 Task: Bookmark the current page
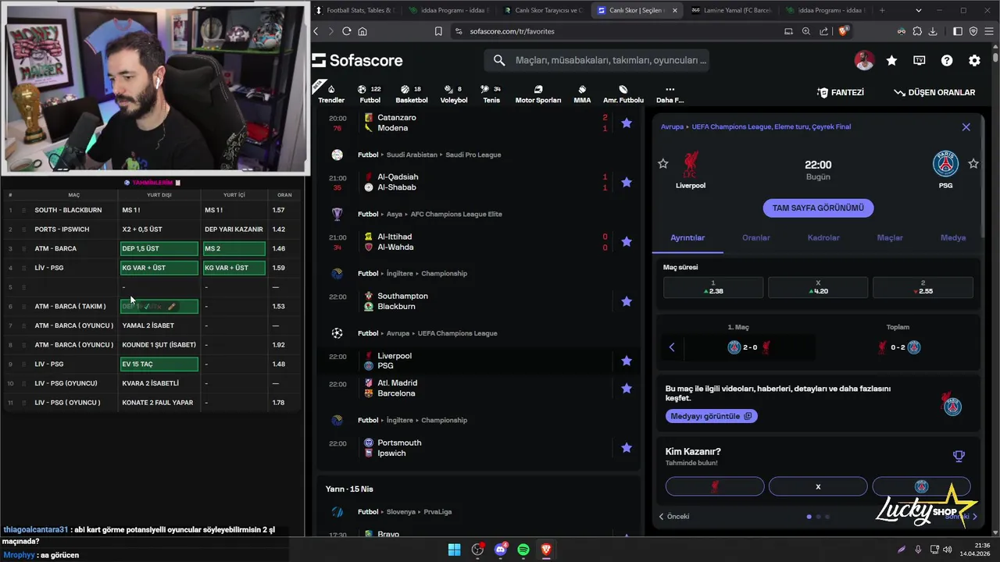(438, 31)
